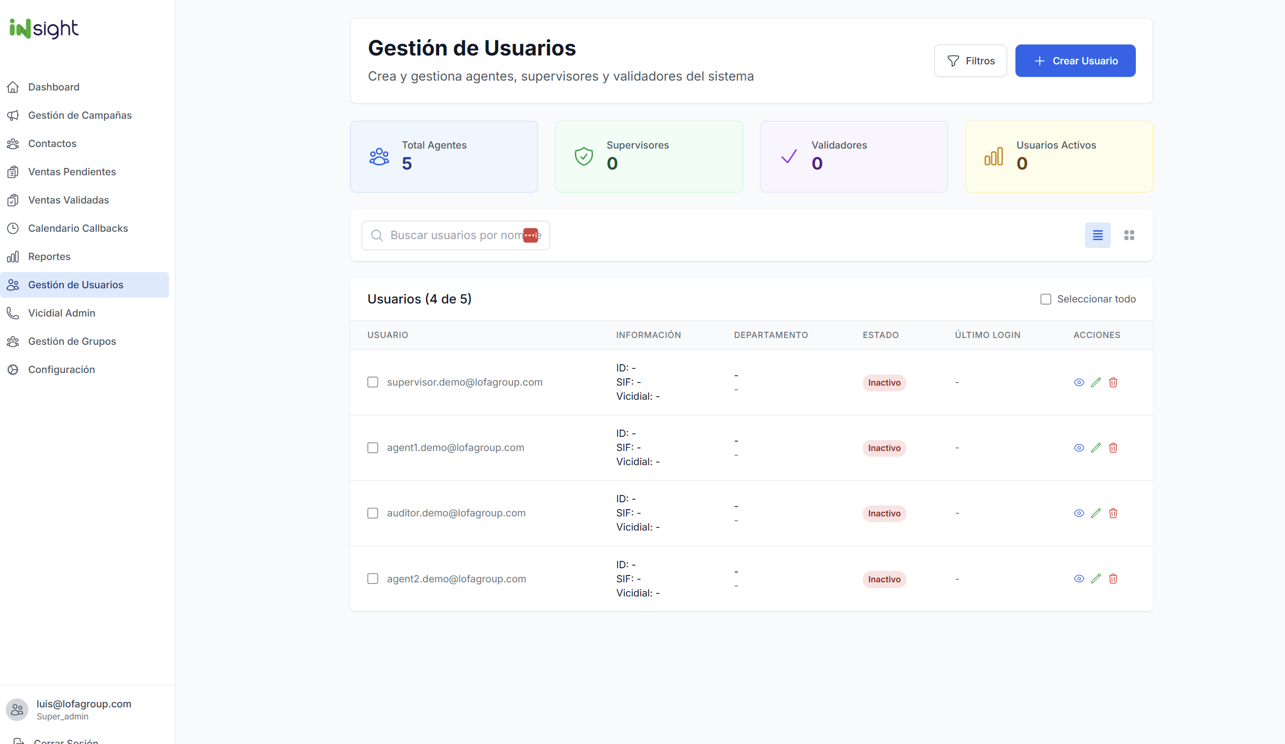Click the trash icon to delete auditor.demo
This screenshot has height=744, width=1285.
click(1113, 513)
